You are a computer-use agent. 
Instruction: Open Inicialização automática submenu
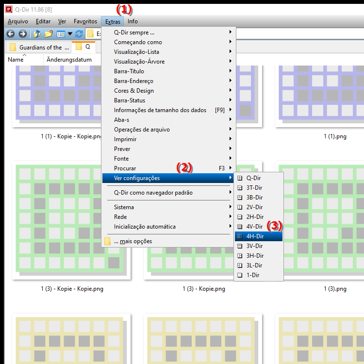168,227
